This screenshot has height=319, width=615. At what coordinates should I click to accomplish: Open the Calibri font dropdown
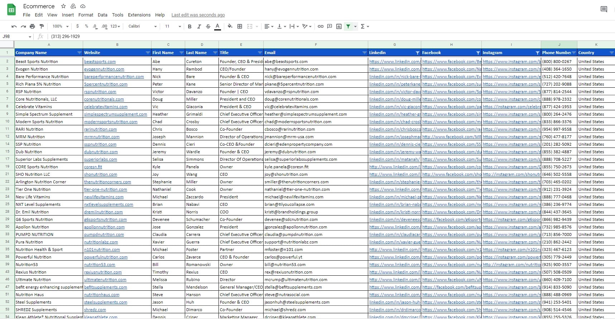point(143,26)
